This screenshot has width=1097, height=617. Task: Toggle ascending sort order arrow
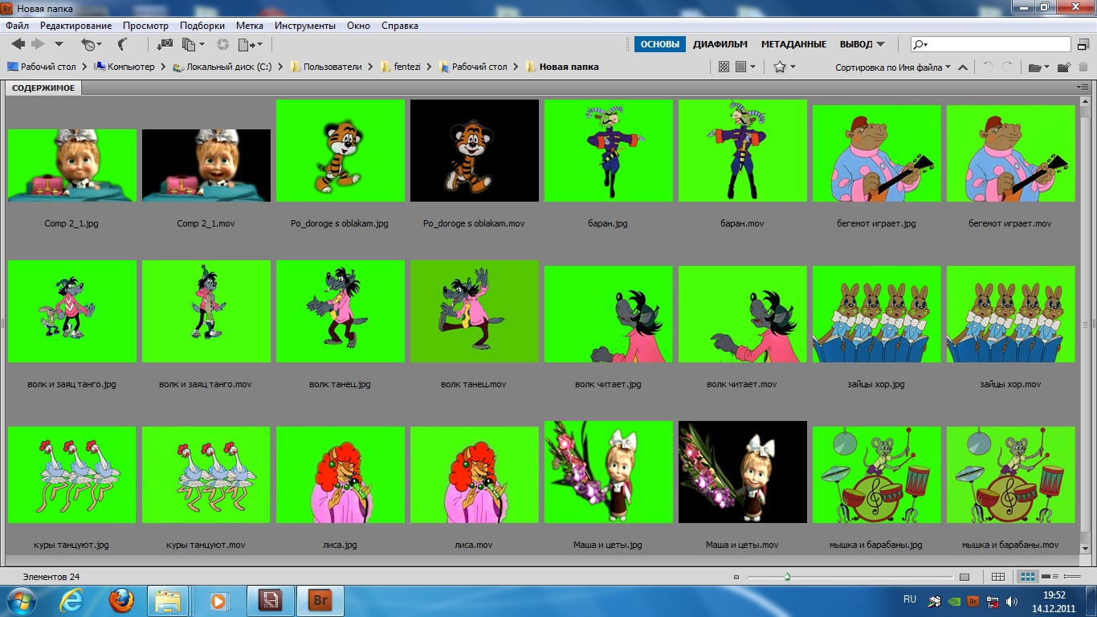(963, 67)
